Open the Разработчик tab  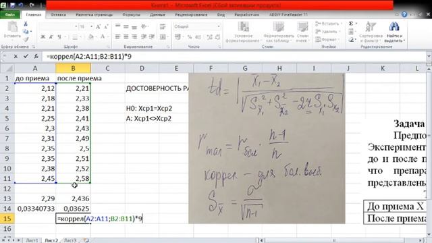(246, 15)
